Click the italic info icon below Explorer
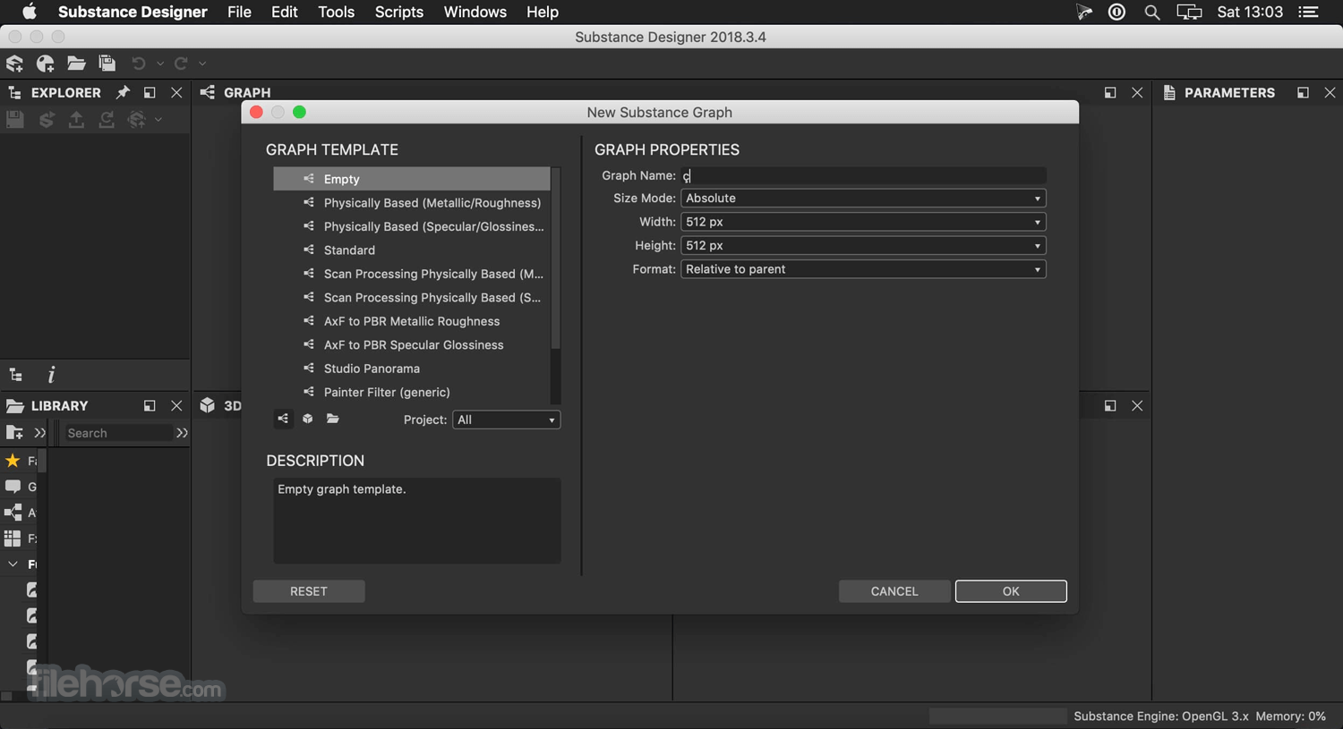 click(x=51, y=375)
